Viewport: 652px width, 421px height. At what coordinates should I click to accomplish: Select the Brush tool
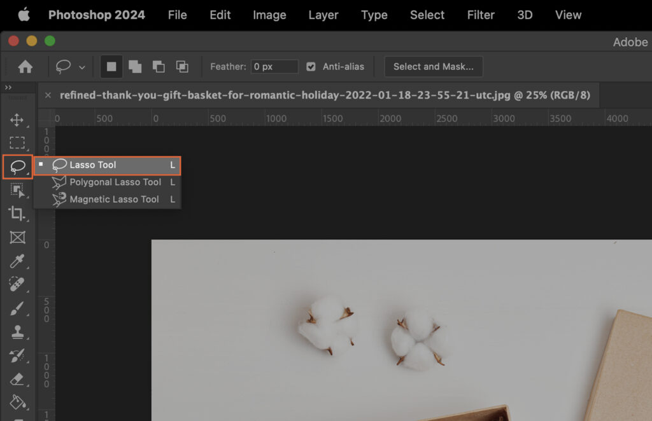pyautogui.click(x=17, y=310)
